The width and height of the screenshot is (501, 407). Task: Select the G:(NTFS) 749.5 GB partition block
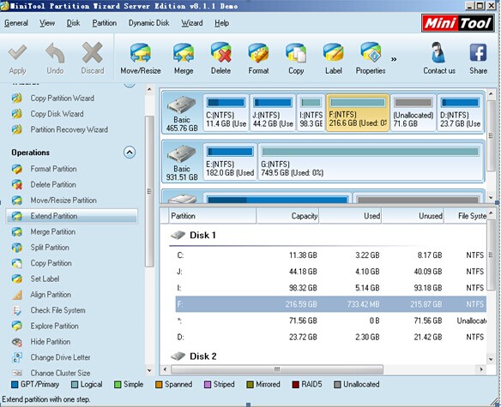[371, 162]
